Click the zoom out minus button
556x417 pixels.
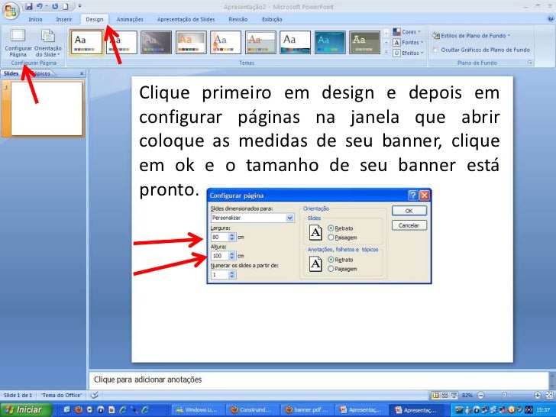point(481,395)
